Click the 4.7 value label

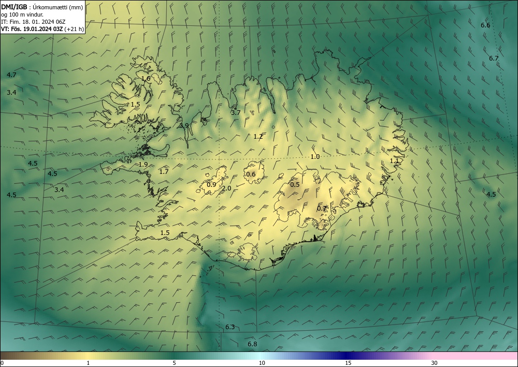11,75
